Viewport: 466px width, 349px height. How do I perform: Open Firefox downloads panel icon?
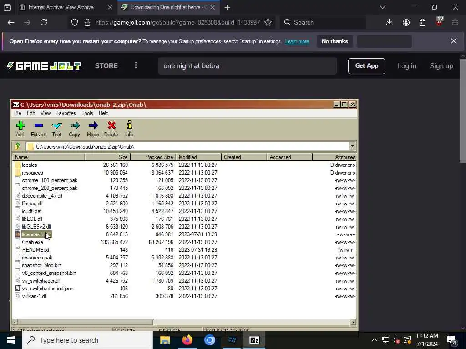coord(389,22)
